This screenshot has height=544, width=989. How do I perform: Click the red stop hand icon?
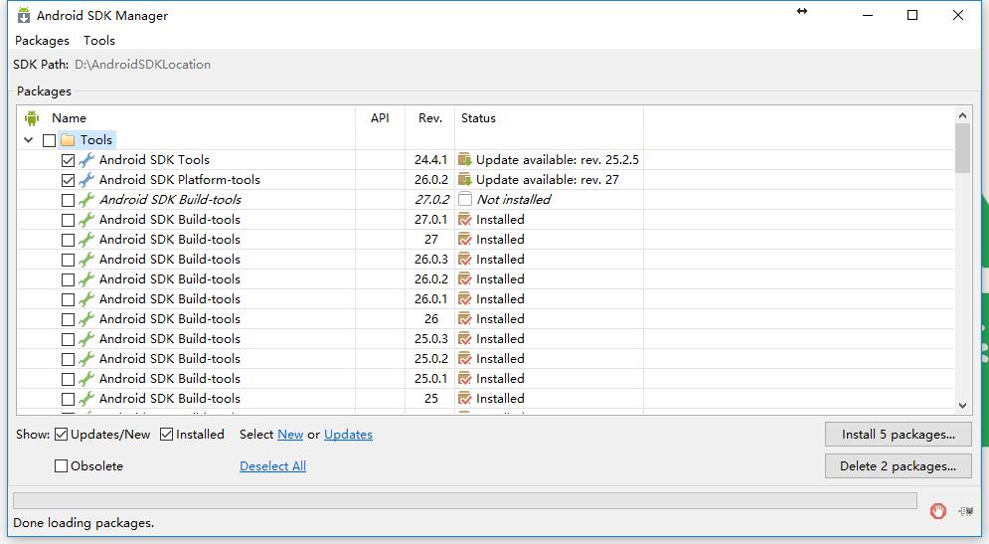point(938,511)
